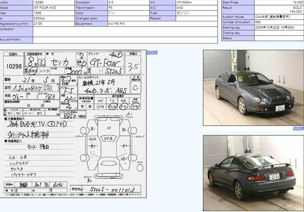This screenshot has height=212, width=304.
Task: Click the Registration(yy/mm) label cell
Action: 16,24
